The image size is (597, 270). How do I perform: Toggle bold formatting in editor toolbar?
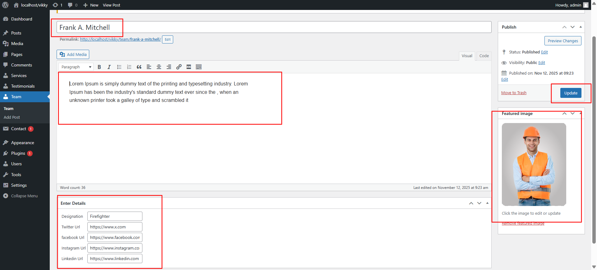99,67
